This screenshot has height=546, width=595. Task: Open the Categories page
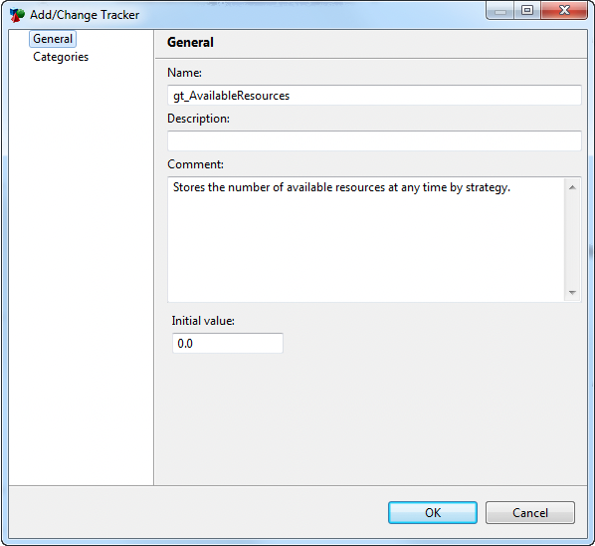pos(61,57)
